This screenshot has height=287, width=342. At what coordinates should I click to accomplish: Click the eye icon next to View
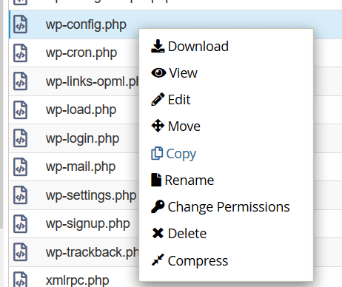click(x=158, y=72)
